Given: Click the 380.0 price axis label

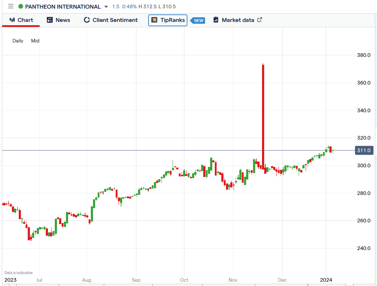Looking at the screenshot, I should click(x=364, y=55).
